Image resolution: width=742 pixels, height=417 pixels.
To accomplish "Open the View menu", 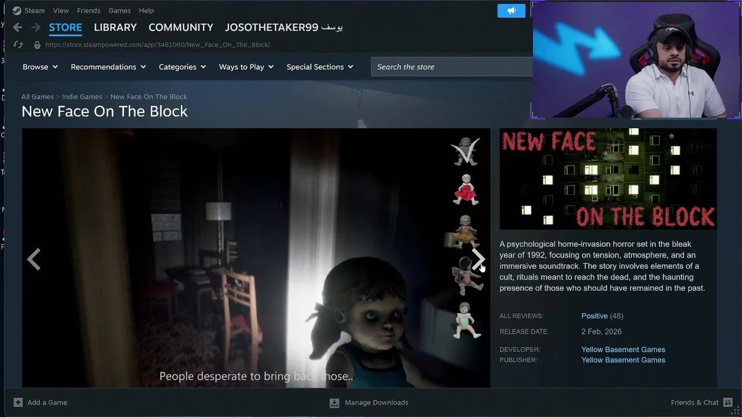I will pos(61,10).
